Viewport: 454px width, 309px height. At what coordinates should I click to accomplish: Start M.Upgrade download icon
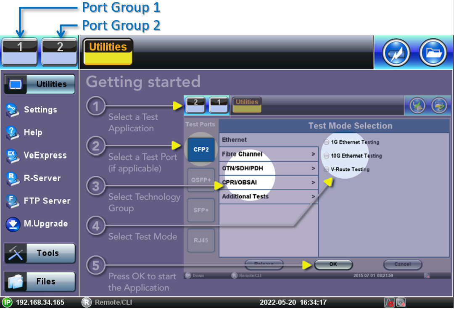click(13, 224)
